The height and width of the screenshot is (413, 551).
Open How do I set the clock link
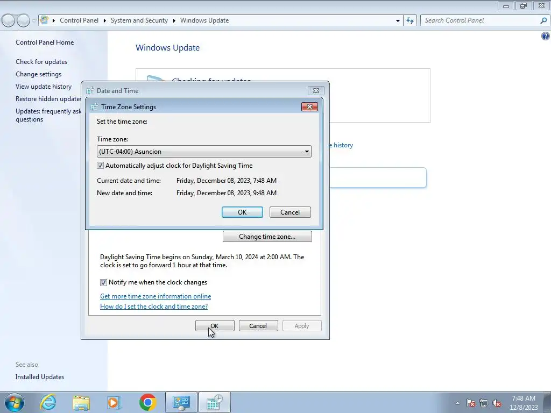tap(154, 306)
